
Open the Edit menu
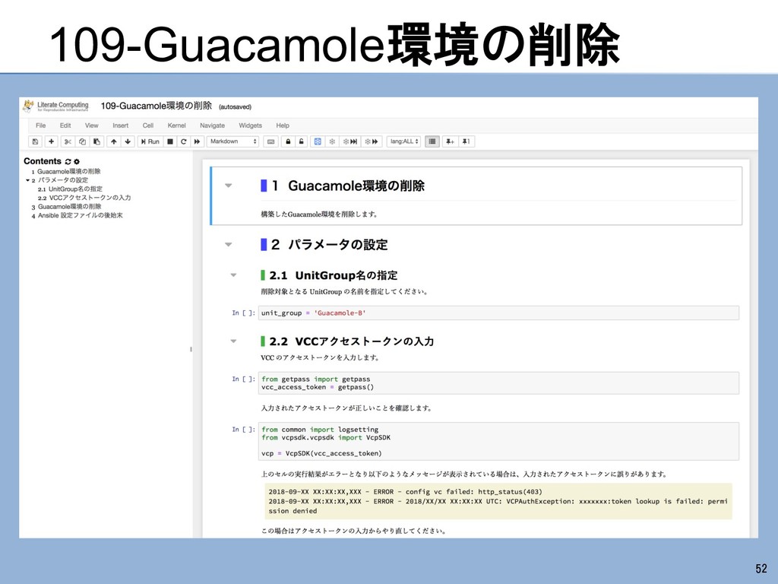point(65,125)
